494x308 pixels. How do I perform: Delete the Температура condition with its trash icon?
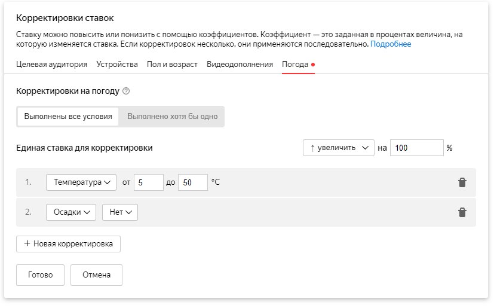[462, 182]
